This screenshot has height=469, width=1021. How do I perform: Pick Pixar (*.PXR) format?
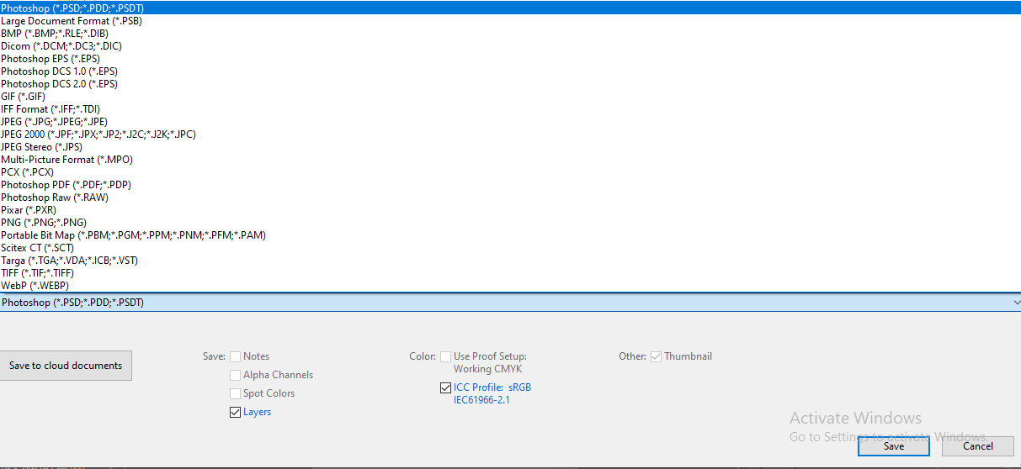[510, 209]
